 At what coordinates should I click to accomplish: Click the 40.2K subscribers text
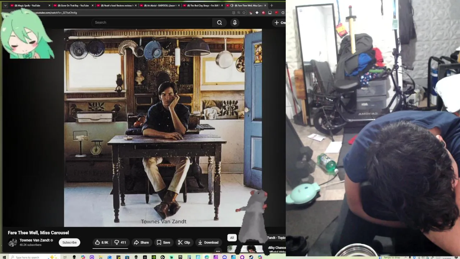(31, 245)
